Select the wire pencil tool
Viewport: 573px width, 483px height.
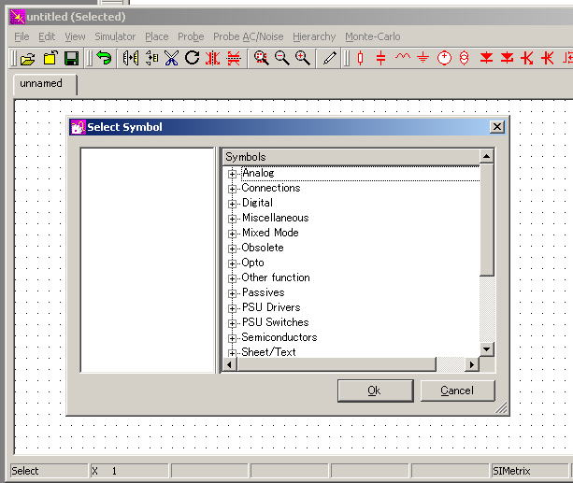click(x=330, y=58)
